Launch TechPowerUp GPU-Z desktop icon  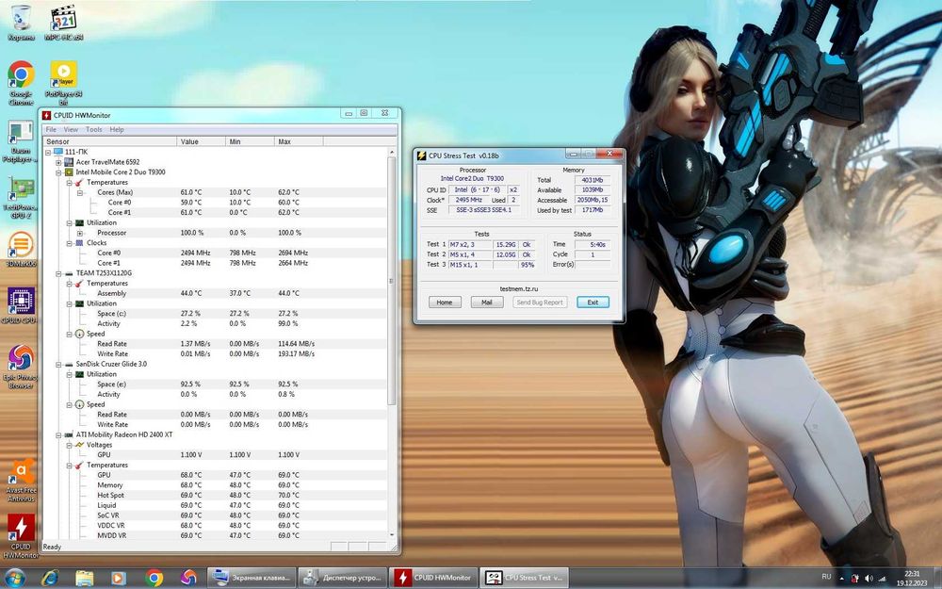point(21,197)
